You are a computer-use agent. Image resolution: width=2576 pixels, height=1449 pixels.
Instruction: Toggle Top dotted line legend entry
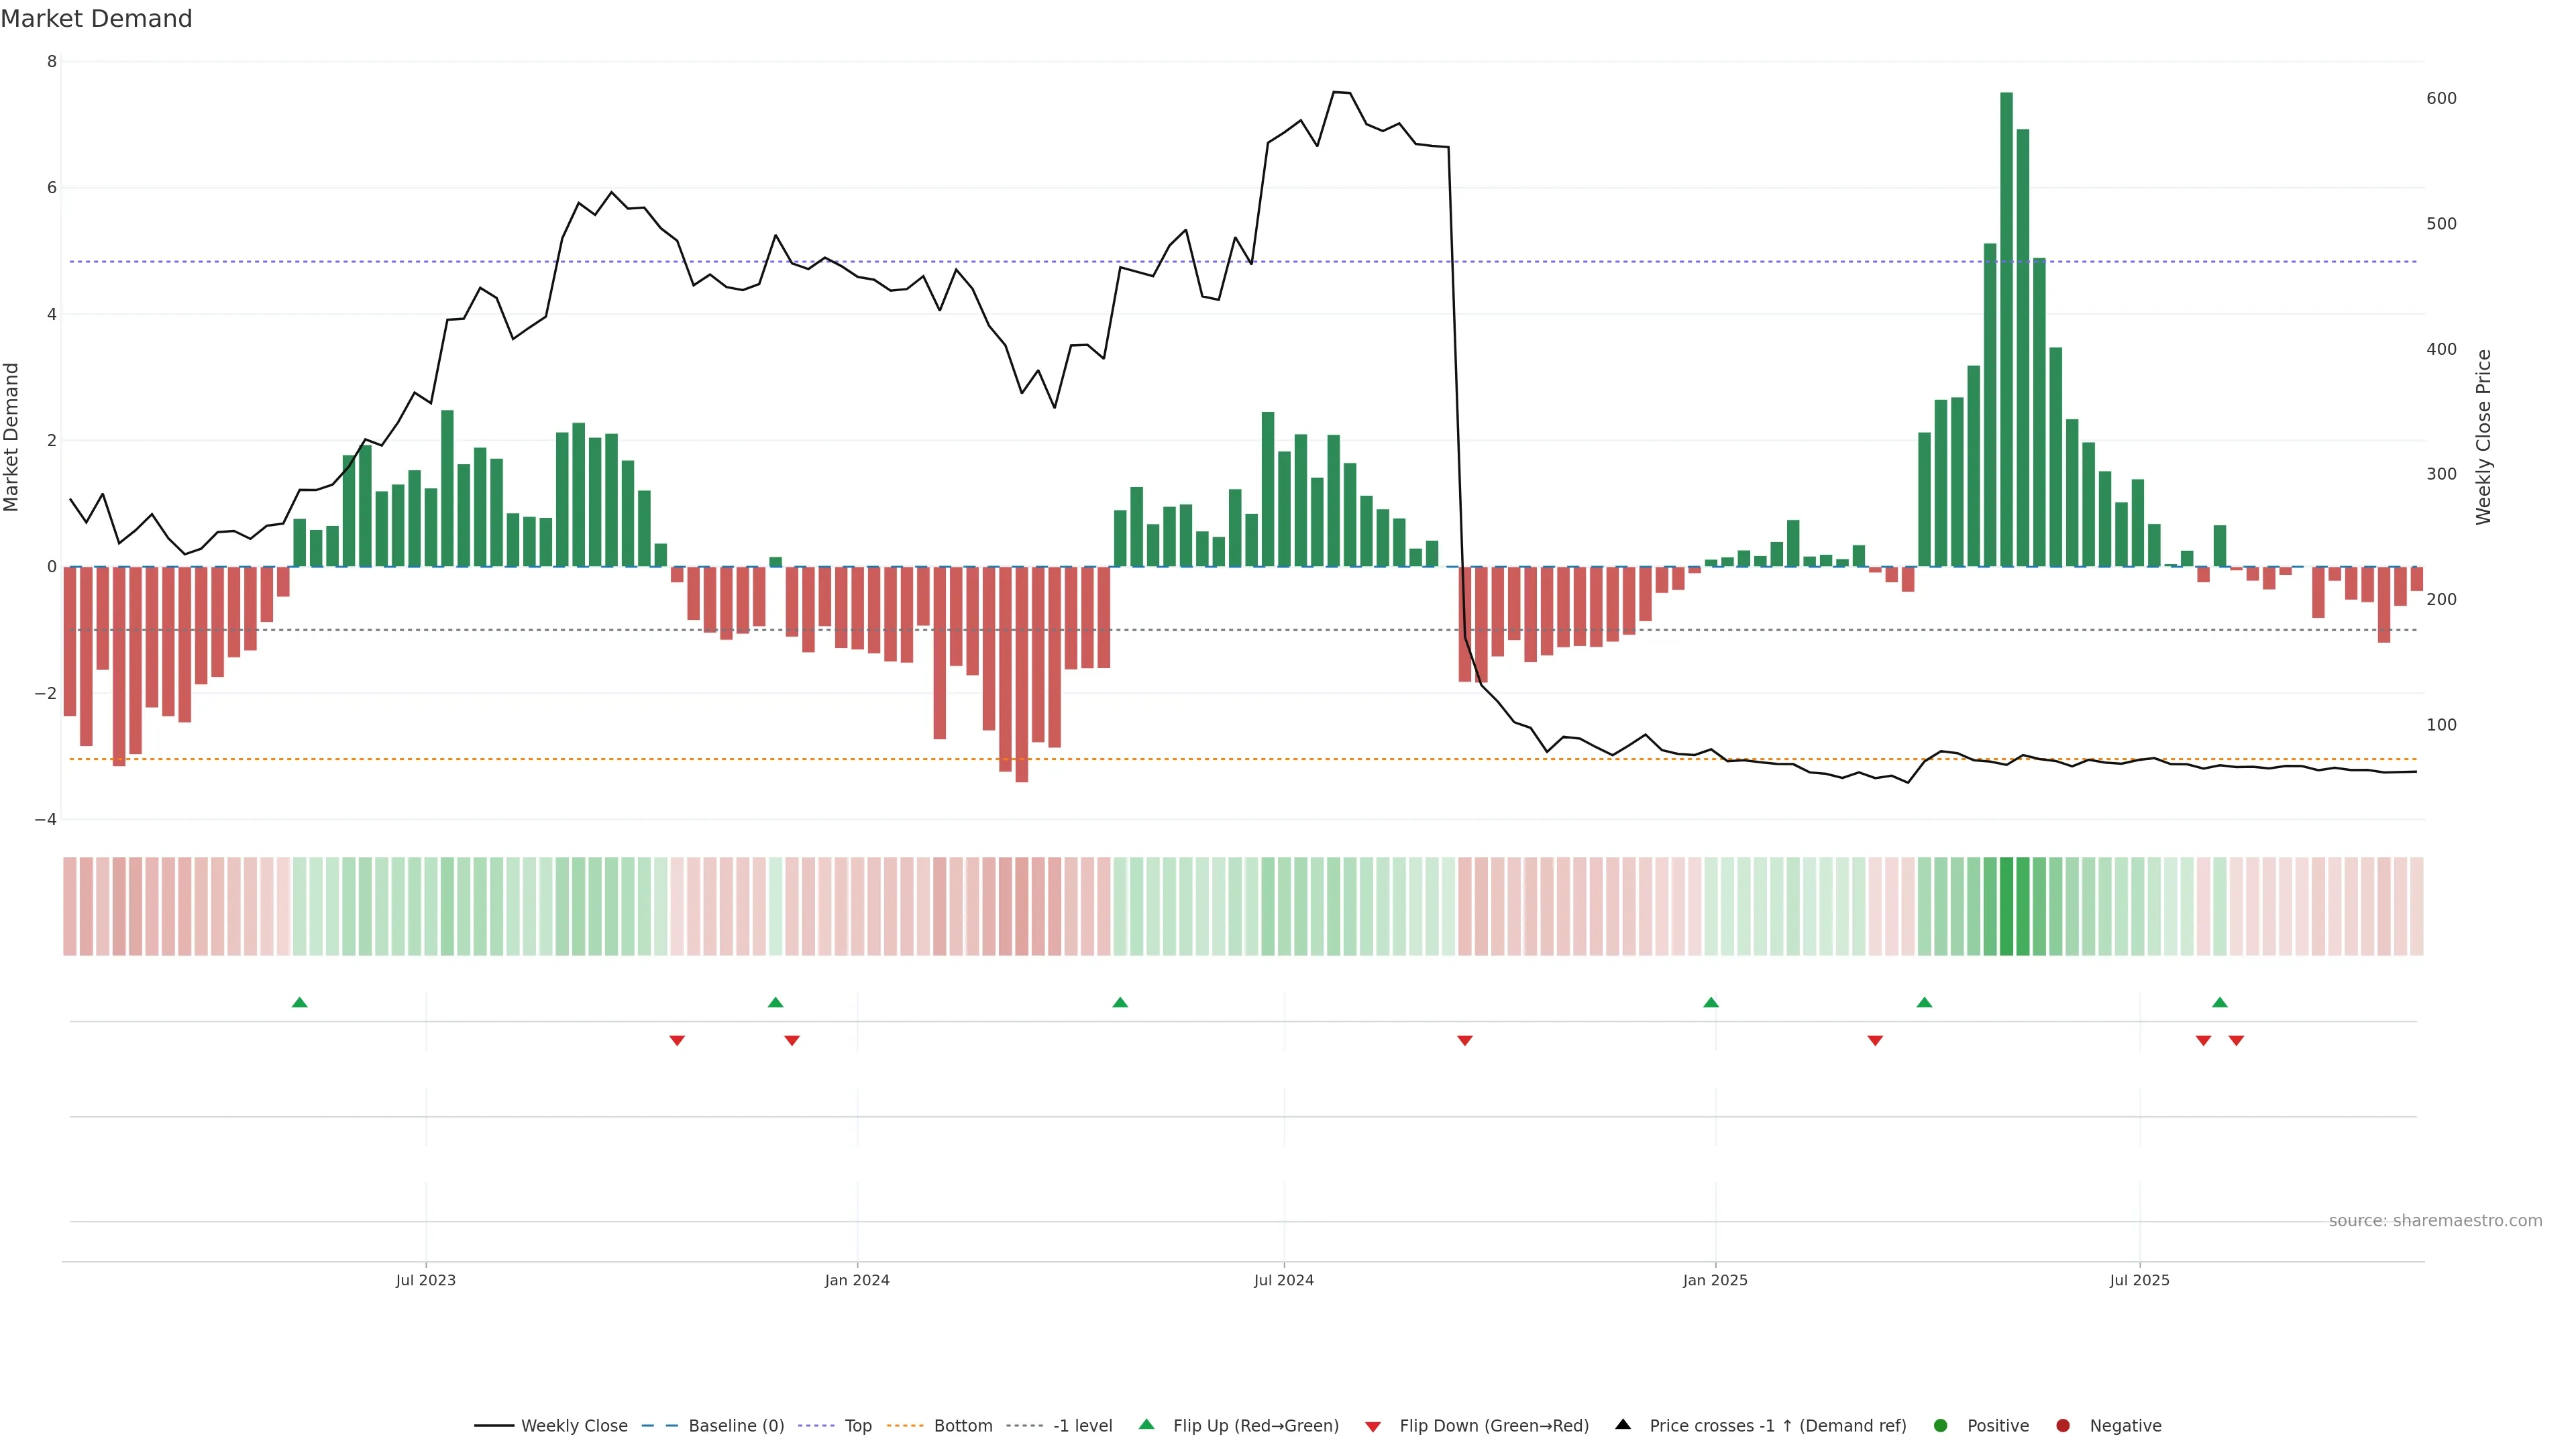pos(857,1426)
